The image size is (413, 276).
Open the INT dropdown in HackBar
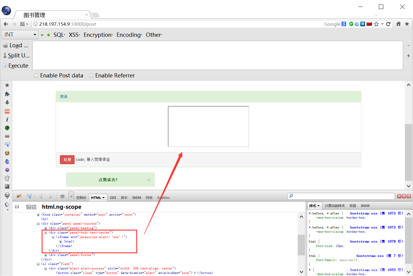pos(20,35)
